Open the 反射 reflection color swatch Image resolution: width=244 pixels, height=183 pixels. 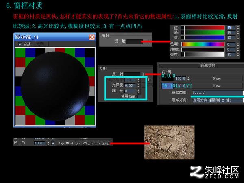(x=132, y=74)
